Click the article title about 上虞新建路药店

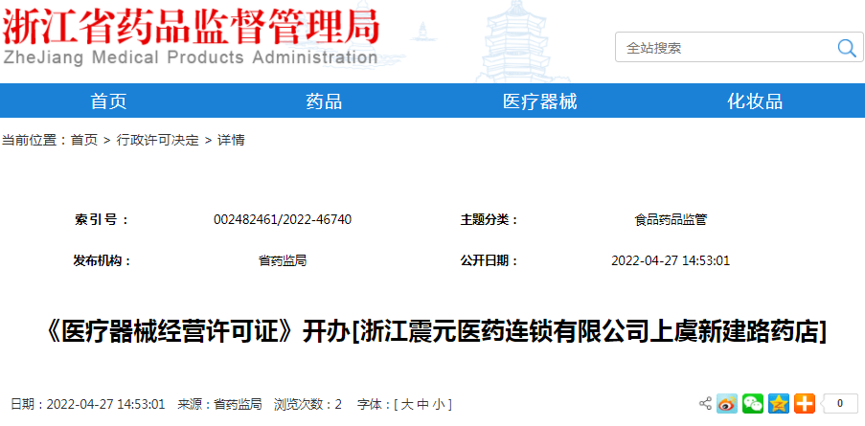coord(434,333)
